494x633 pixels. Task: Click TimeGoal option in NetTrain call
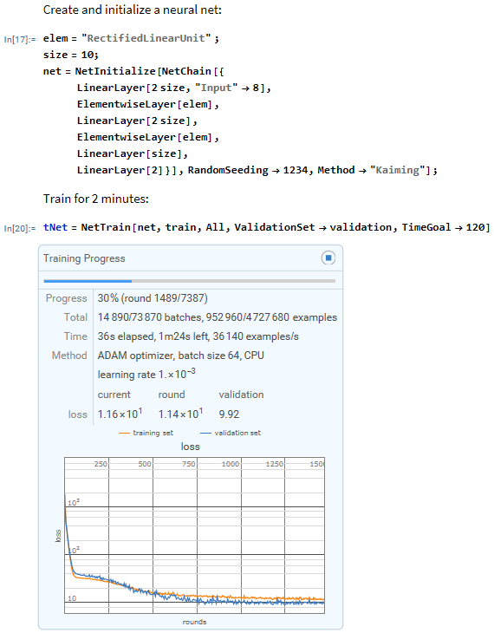(x=426, y=227)
